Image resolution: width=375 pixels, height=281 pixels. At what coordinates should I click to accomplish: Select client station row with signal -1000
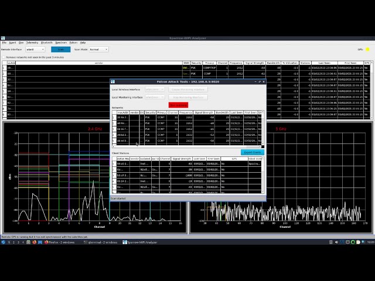point(187,176)
